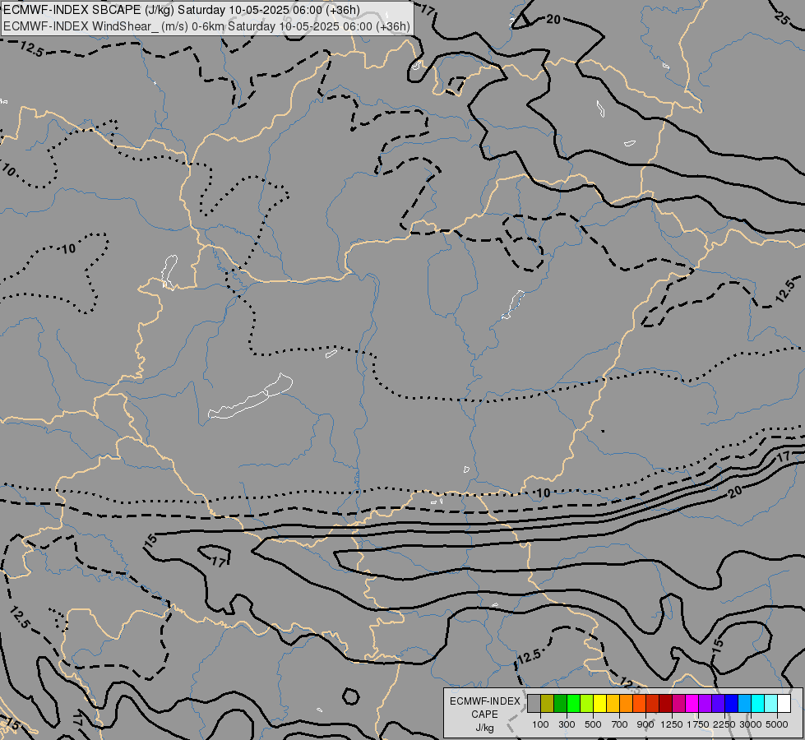The height and width of the screenshot is (740, 805).
Task: Click the 12.5 label on the east dashed contour
Action: tap(785, 289)
